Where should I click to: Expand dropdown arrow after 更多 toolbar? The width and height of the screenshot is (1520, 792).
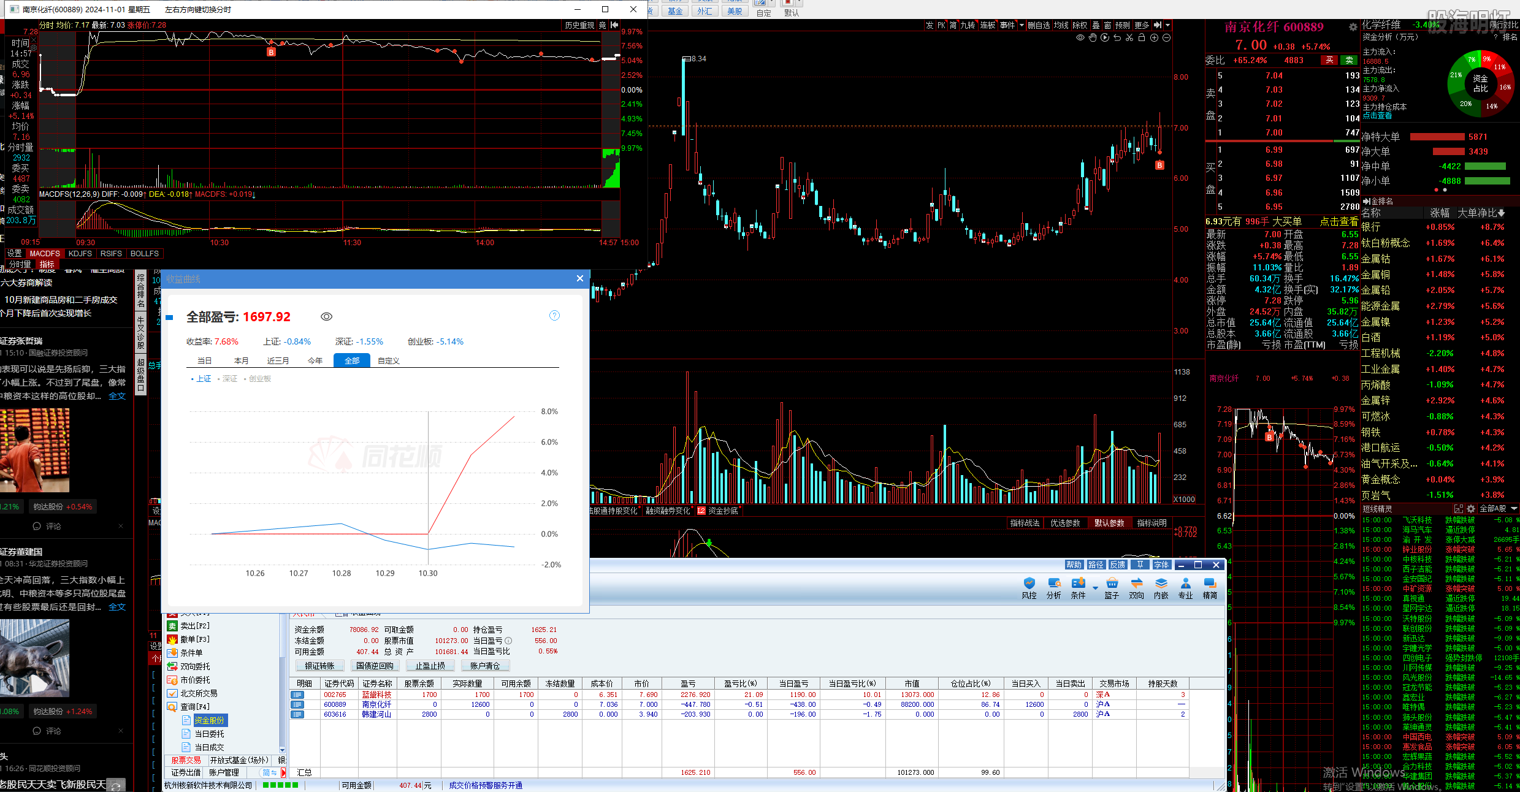[x=1168, y=25]
